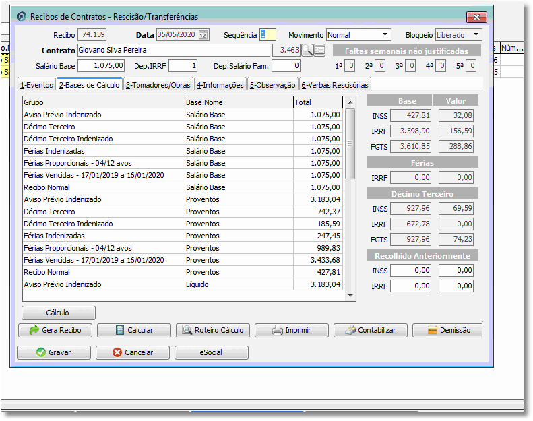Click the Férias IRRF base field
This screenshot has width=533, height=421.
[x=410, y=177]
